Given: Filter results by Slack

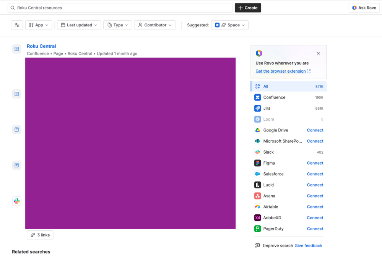Looking at the screenshot, I should coord(289,152).
